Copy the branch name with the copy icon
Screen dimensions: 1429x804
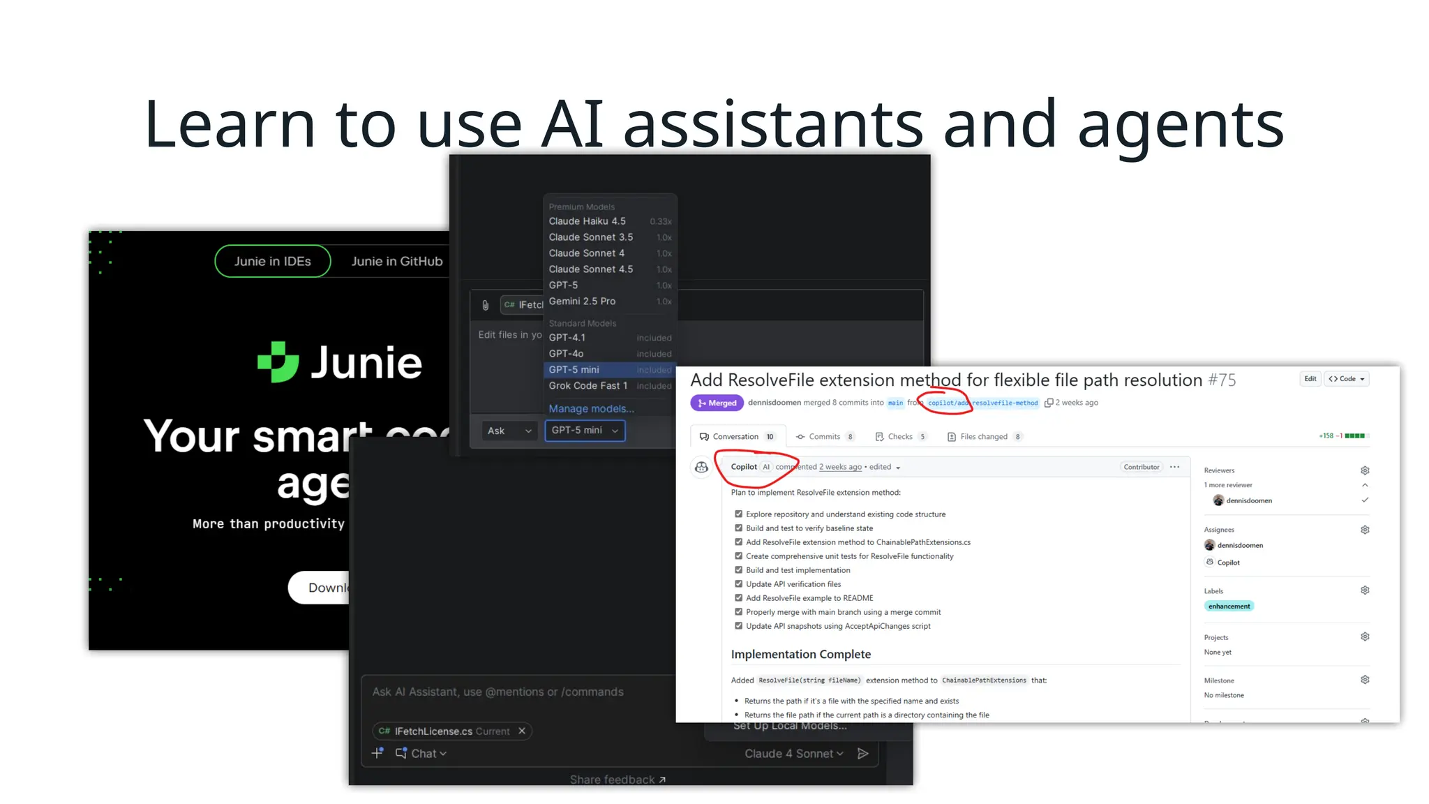1048,403
